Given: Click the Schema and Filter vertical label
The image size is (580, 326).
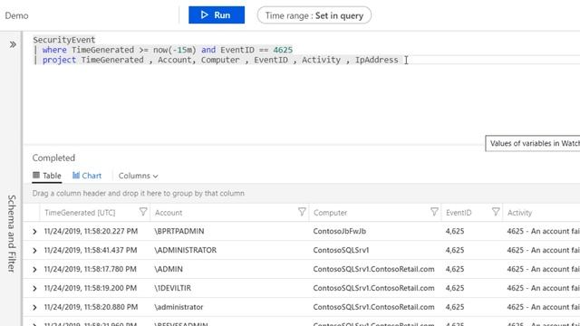Looking at the screenshot, I should click(12, 234).
